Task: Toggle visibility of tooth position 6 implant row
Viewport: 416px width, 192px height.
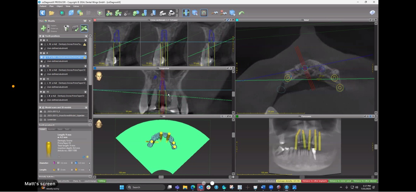Action: (42, 44)
